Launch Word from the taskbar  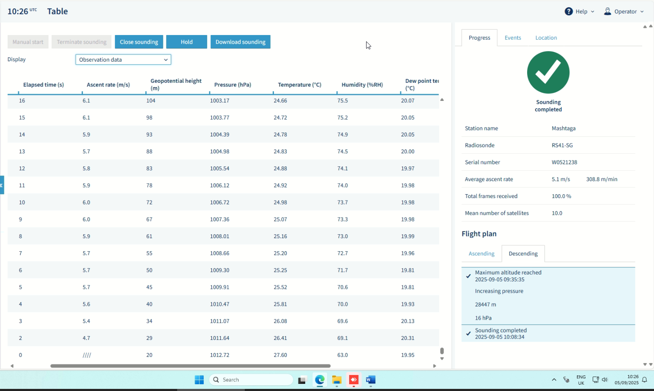pos(371,380)
